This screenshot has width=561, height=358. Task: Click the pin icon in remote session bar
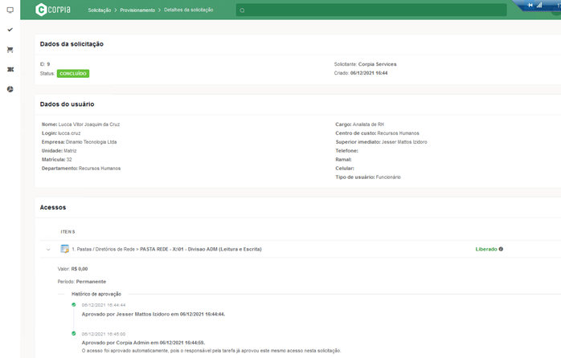point(530,5)
